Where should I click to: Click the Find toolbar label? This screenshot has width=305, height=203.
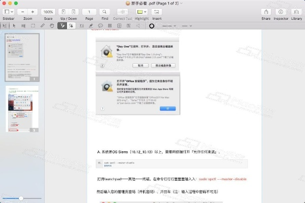tap(105, 19)
